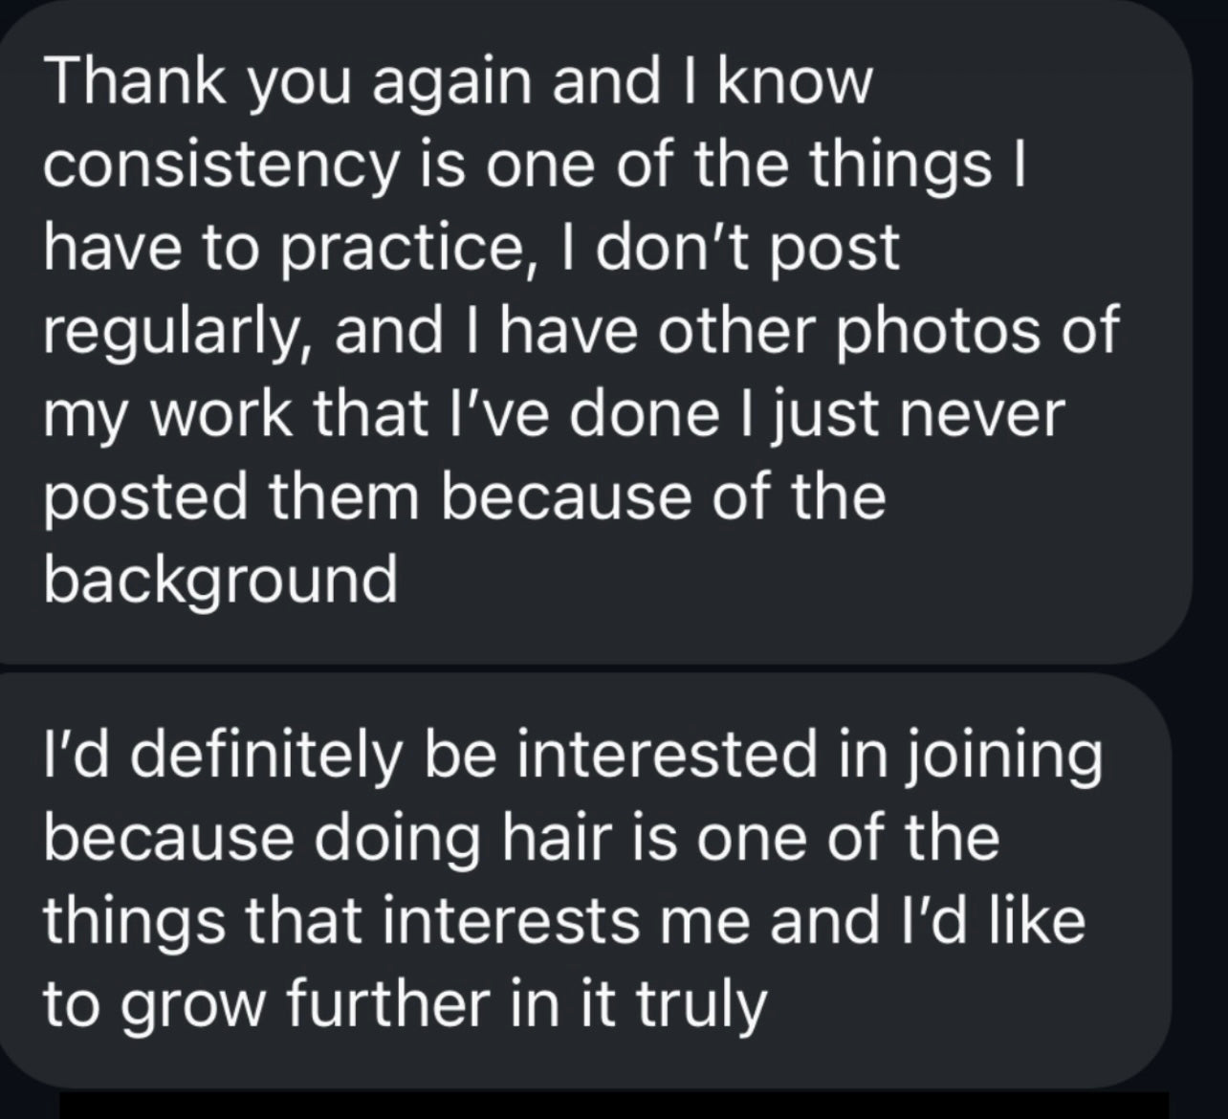Click the word 'background' in the first message
Screen dimensions: 1228x1119
(x=220, y=580)
